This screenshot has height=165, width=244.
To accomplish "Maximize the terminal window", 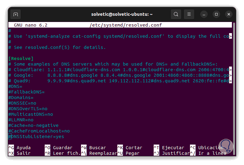I will tap(216, 14).
